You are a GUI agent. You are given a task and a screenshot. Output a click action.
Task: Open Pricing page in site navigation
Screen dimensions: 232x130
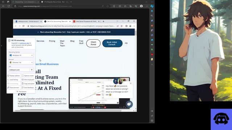pyautogui.click(x=52, y=41)
